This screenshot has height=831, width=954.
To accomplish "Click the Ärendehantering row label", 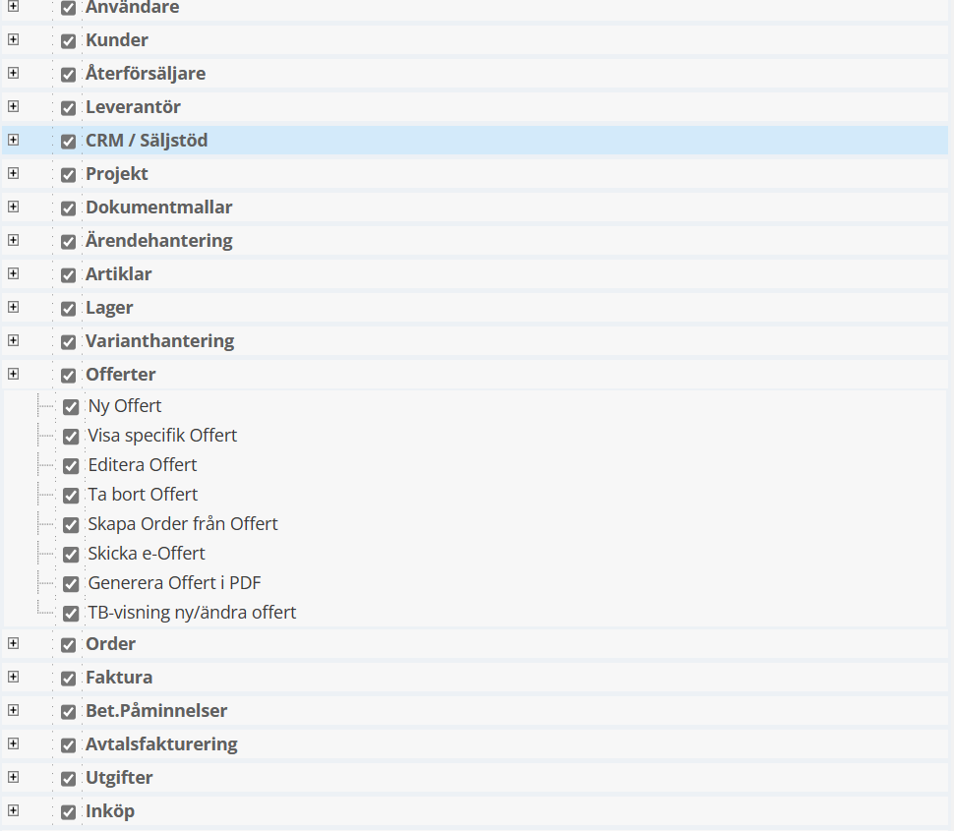I will (158, 241).
